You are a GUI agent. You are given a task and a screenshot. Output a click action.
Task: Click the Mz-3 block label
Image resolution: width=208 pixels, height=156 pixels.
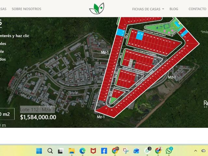tap(121, 55)
